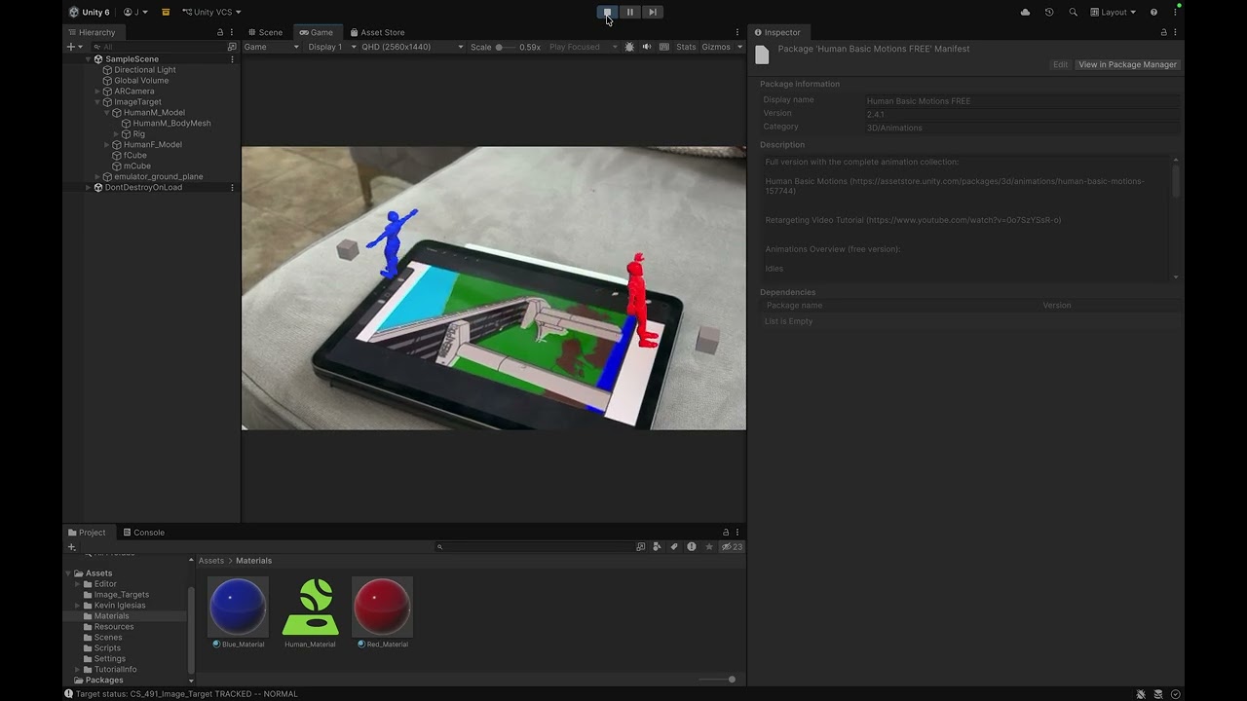Open the Game panel options menu
This screenshot has height=701, width=1247.
[737, 32]
